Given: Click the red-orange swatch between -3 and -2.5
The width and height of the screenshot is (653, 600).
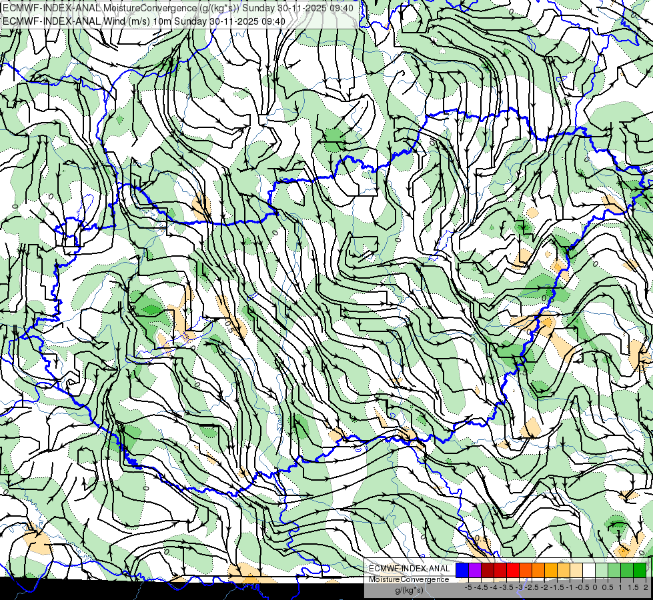Looking at the screenshot, I should (x=526, y=571).
